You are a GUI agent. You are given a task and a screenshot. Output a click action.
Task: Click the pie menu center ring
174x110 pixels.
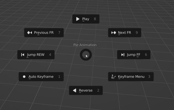[86, 55]
